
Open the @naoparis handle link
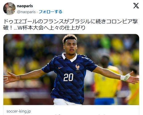[x=26, y=12]
